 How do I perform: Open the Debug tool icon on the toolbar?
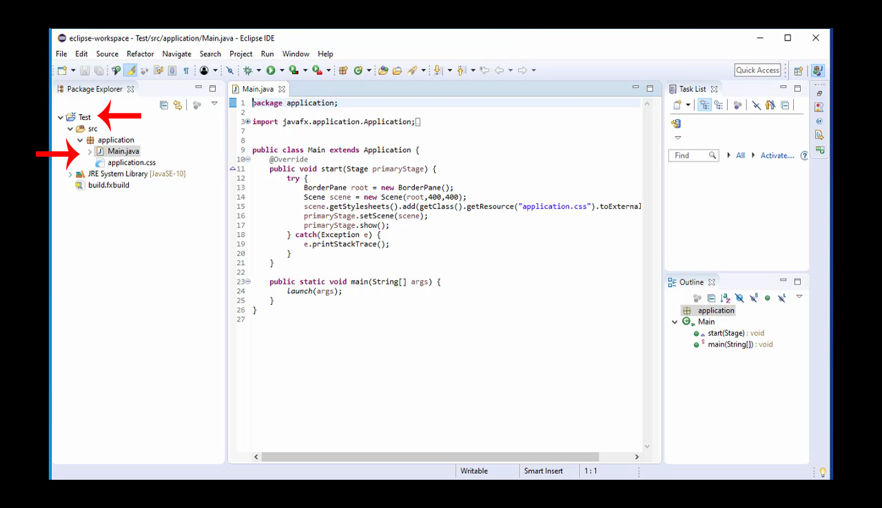[249, 70]
